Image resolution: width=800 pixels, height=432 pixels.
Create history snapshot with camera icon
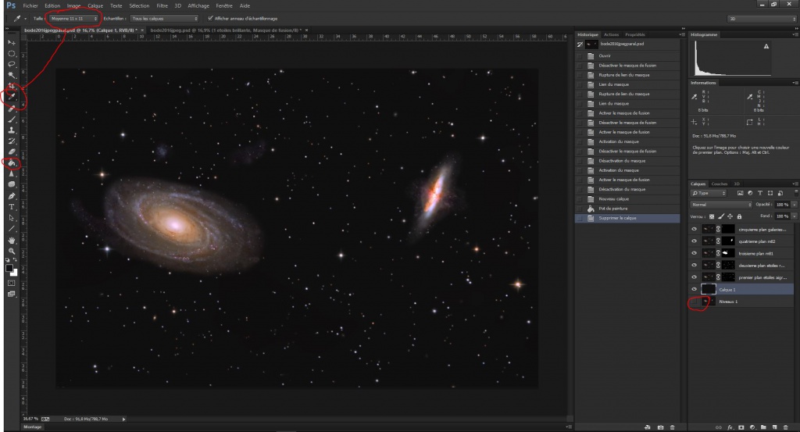[660, 427]
